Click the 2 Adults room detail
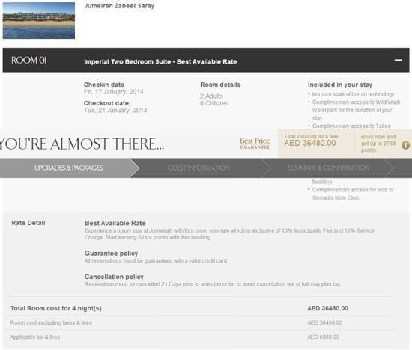The image size is (412, 350). pyautogui.click(x=211, y=96)
